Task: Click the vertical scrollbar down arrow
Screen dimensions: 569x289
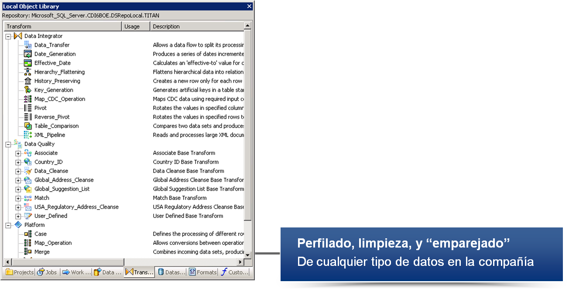Action: click(248, 255)
